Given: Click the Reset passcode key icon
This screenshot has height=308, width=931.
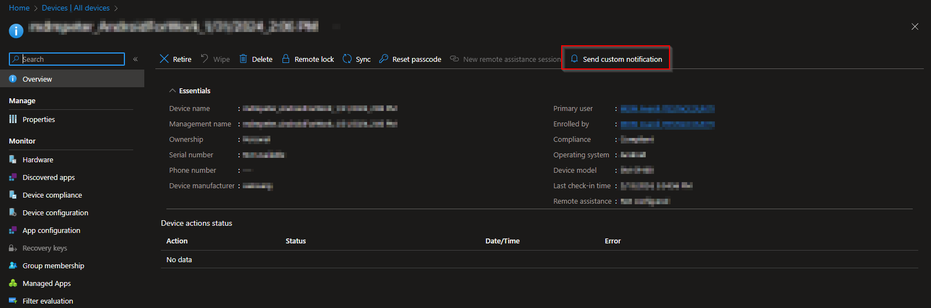Looking at the screenshot, I should (x=384, y=59).
